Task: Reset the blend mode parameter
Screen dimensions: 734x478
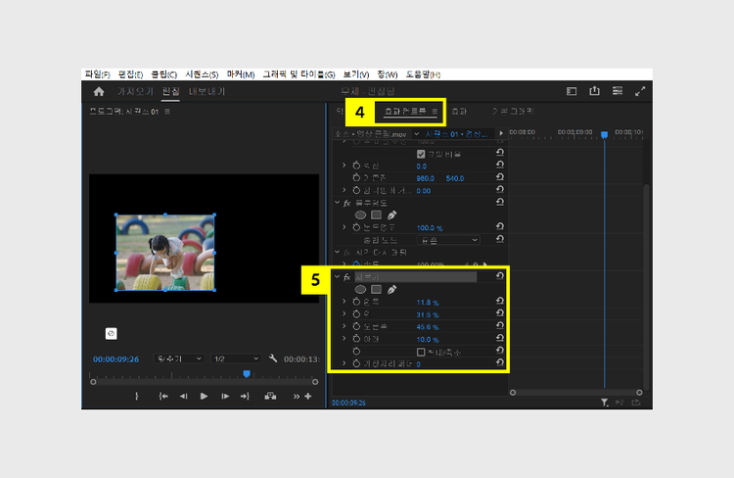Action: click(x=500, y=239)
